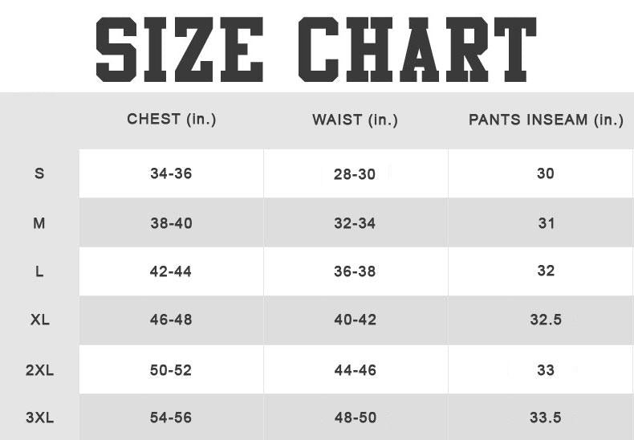The height and width of the screenshot is (440, 634).
Task: Select the WAIST (in.) column header
Action: coord(355,120)
